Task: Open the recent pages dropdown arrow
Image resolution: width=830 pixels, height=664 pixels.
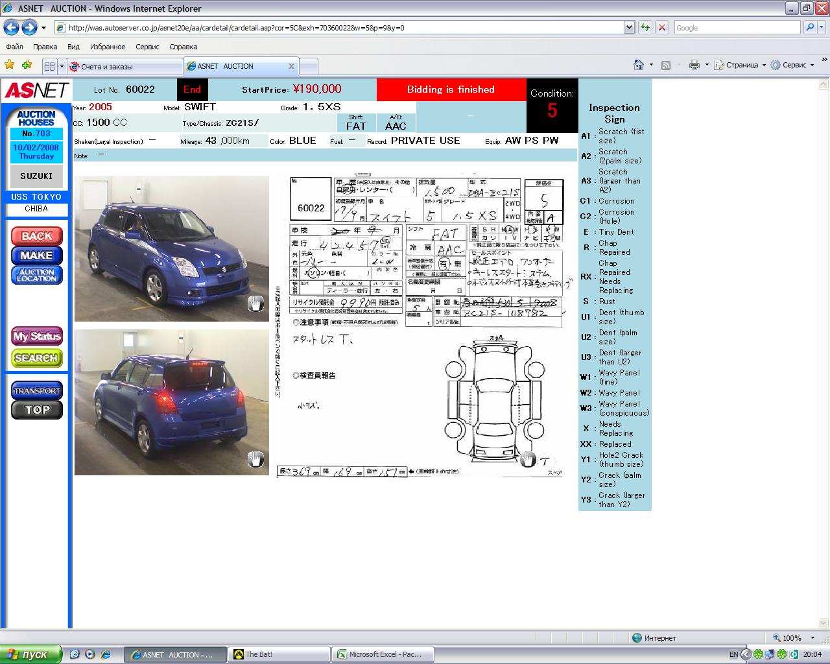Action: coord(43,28)
